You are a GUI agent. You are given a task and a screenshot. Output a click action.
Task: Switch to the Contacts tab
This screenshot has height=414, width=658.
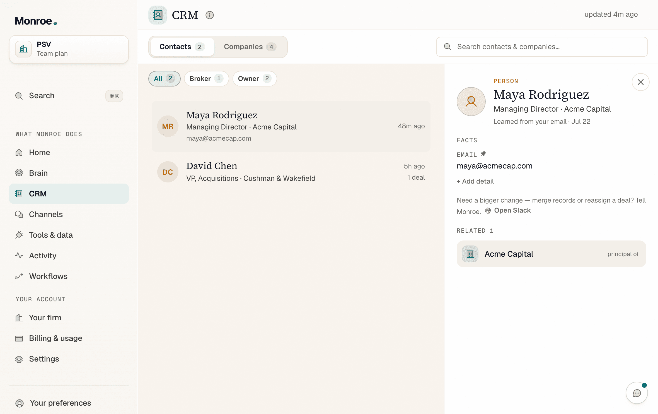[x=182, y=47]
